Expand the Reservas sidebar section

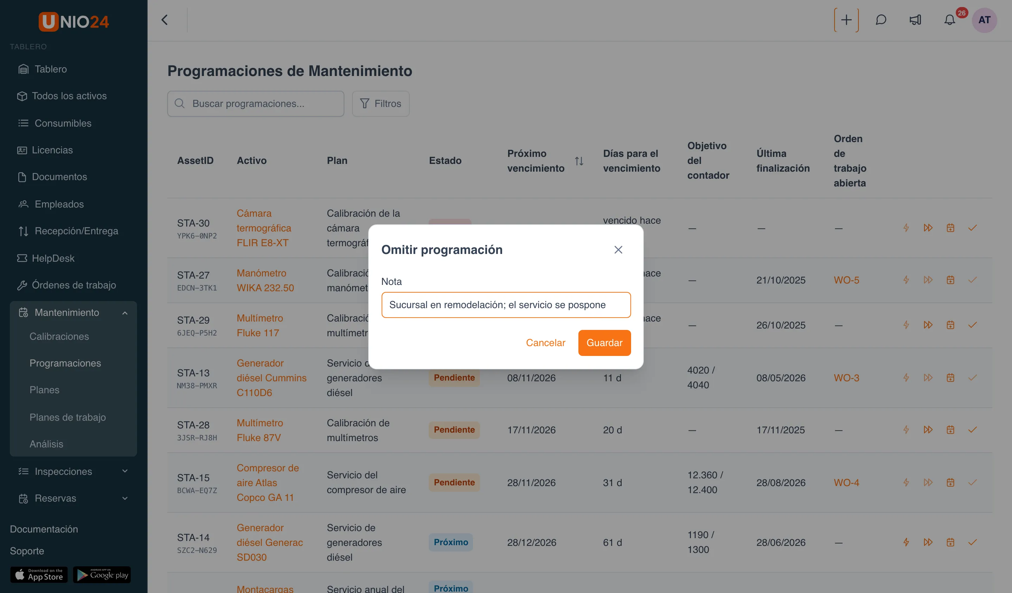125,498
